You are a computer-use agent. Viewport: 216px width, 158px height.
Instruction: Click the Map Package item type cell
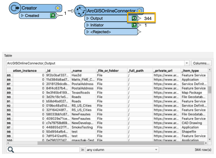[x=194, y=93]
